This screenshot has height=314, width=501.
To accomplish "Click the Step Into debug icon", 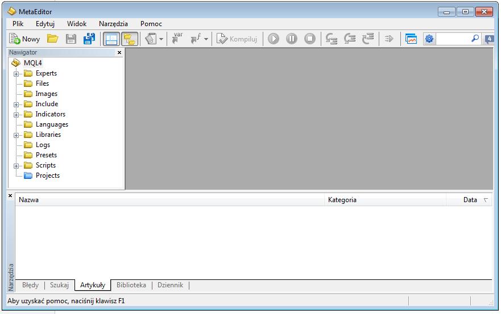I will [x=332, y=39].
